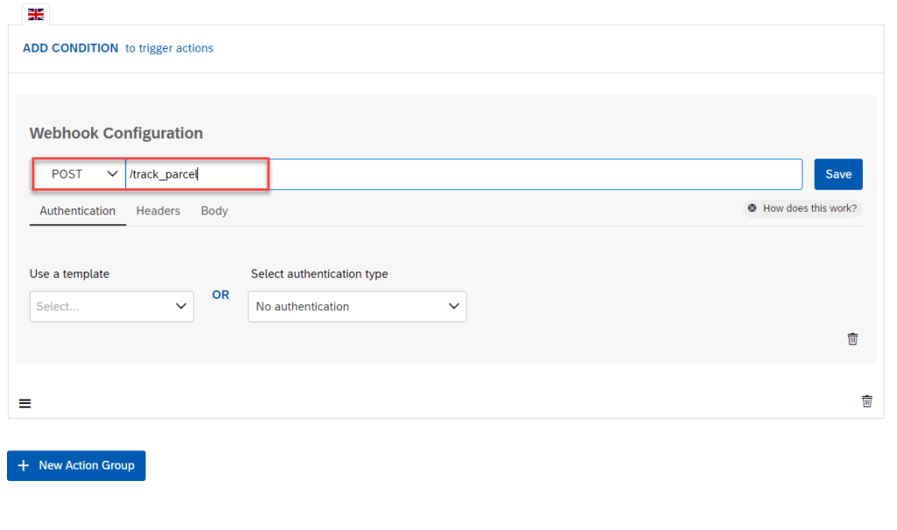Switch to the Authentication tab
This screenshot has width=897, height=530.
click(x=77, y=211)
